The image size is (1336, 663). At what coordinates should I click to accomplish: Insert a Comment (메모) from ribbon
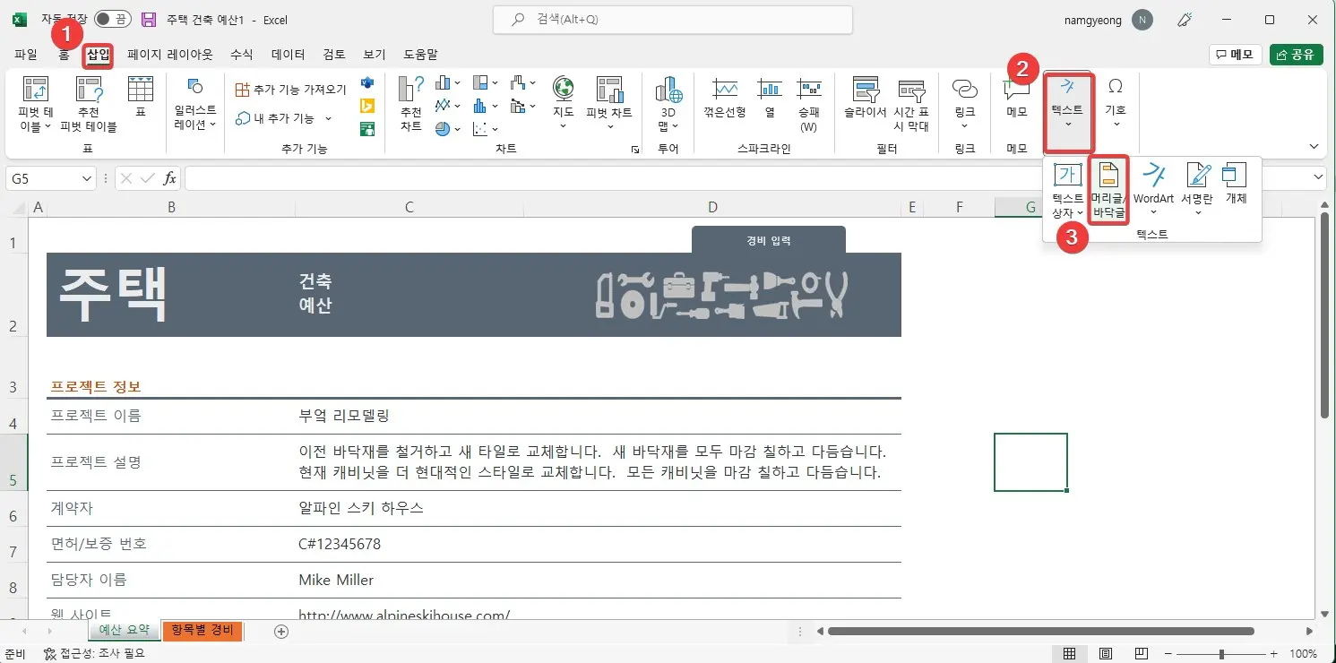(x=1016, y=98)
